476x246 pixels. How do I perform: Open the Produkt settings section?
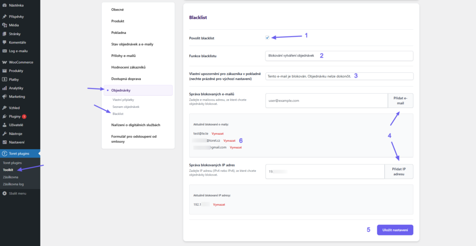tap(118, 21)
